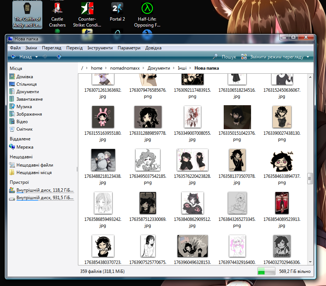Select file name 1763350151042376.png
Screen dimensions: 326x286
pyautogui.click(x=237, y=136)
